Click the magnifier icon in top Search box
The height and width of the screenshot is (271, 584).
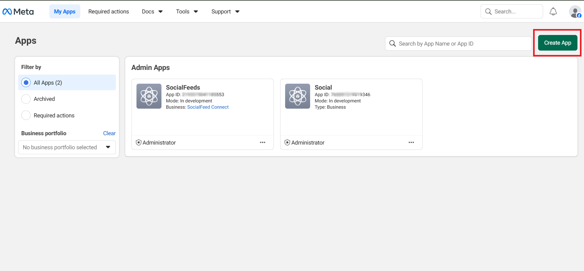(488, 12)
